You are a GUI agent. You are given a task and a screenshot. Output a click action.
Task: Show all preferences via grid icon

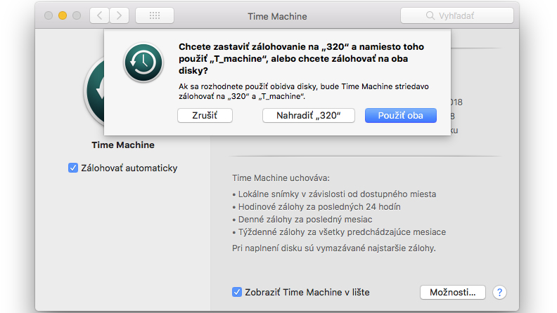point(155,15)
